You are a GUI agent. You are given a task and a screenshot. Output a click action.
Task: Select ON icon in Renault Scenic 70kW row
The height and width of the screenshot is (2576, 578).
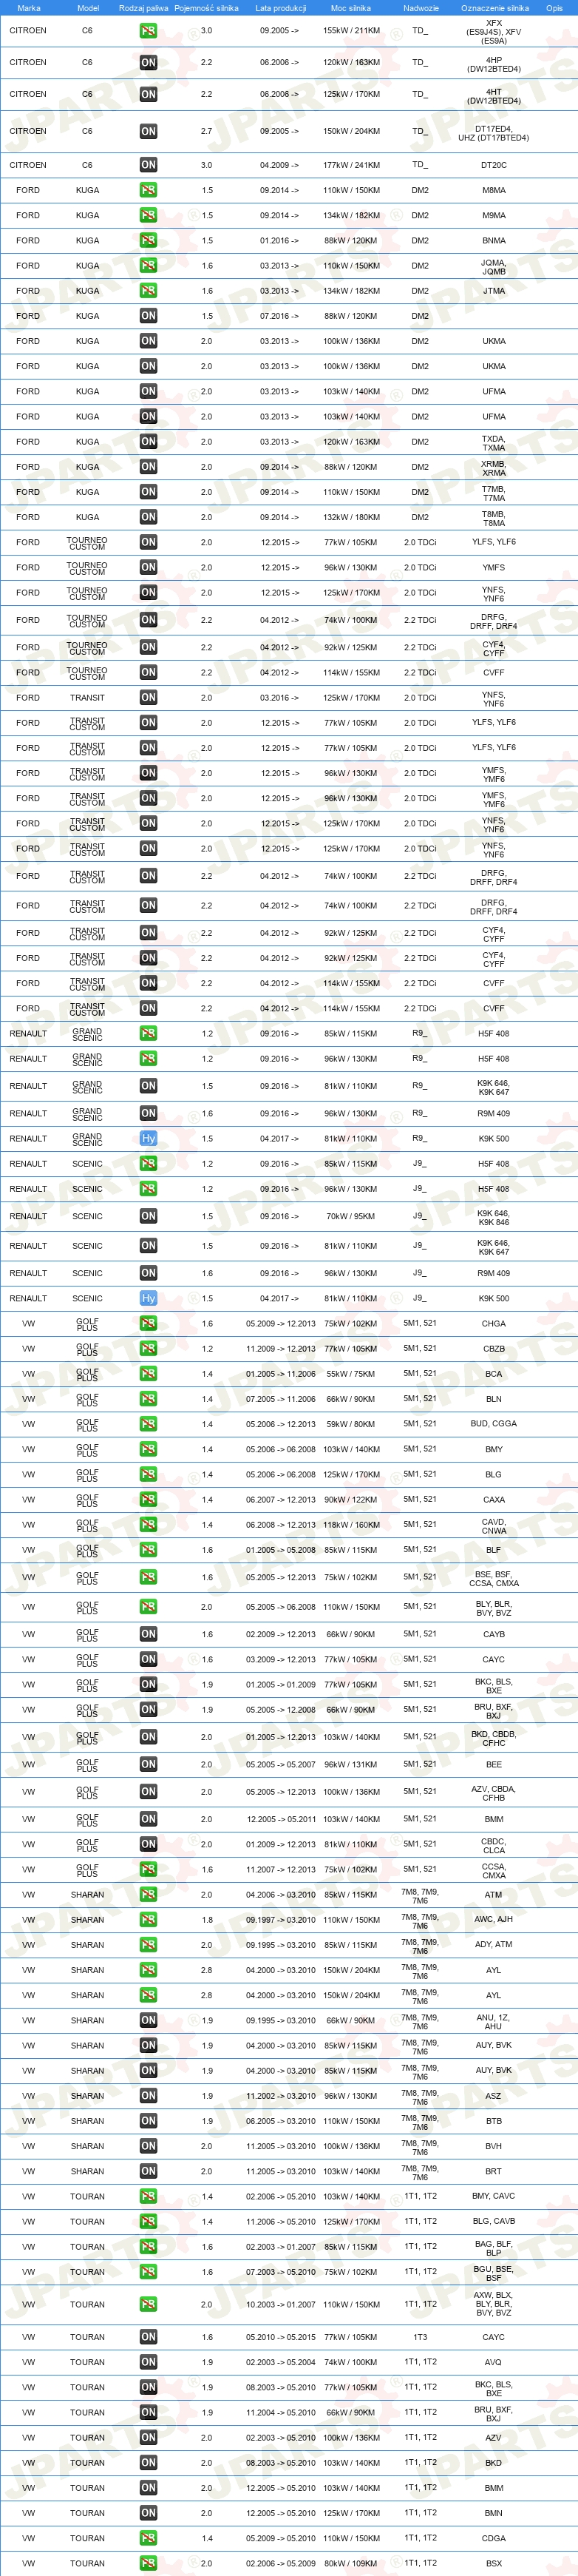(x=148, y=1217)
